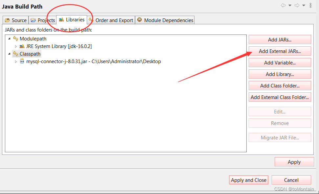Click the mysql-connector jar file icon
This screenshot has height=194, width=319.
point(22,61)
